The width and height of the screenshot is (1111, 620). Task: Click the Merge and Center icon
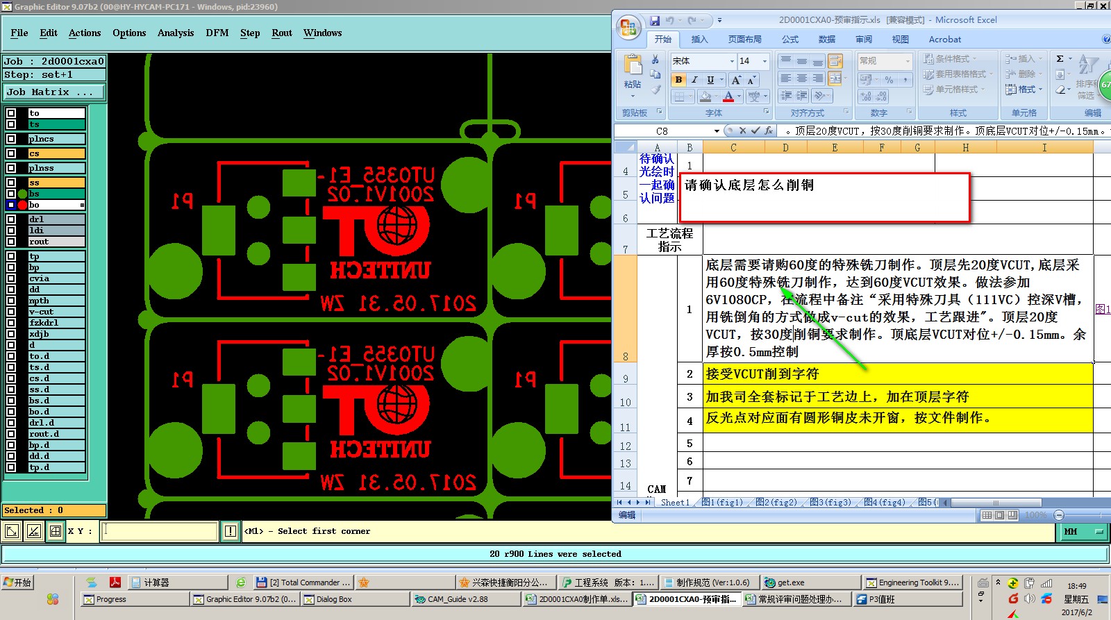pyautogui.click(x=835, y=78)
